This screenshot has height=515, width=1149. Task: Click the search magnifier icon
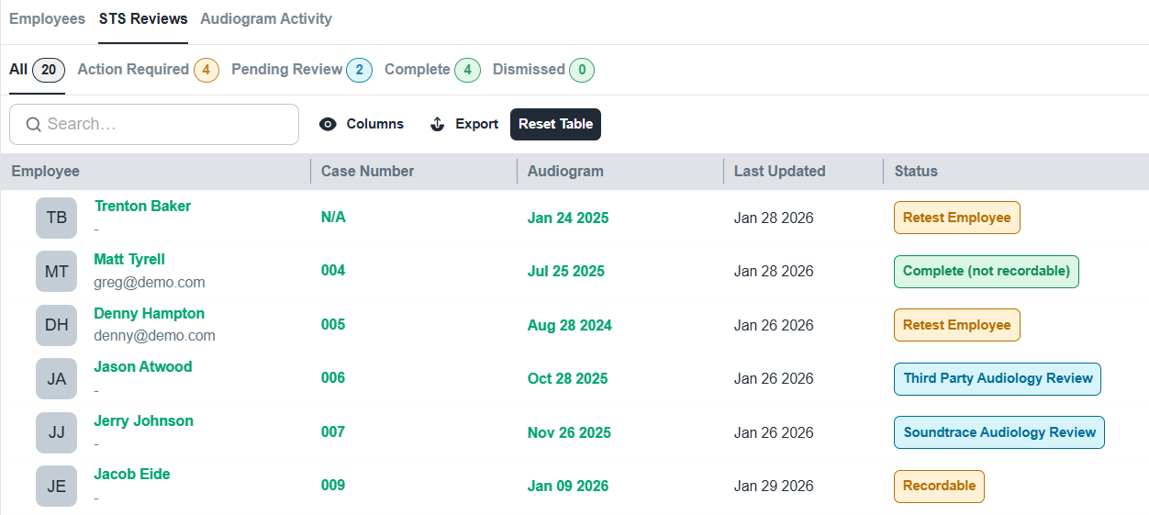click(34, 125)
